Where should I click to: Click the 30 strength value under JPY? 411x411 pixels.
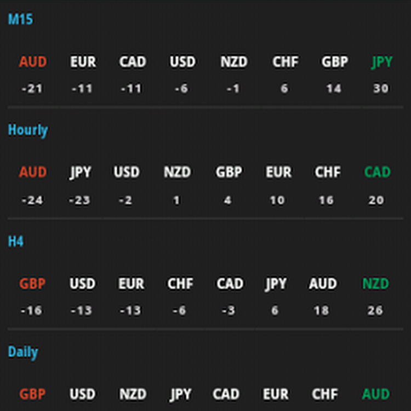381,89
